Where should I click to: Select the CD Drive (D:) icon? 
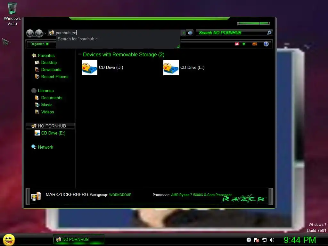pos(90,68)
